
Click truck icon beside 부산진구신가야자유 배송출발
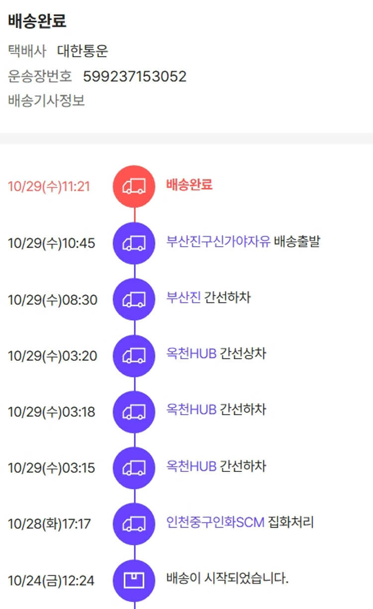[x=134, y=243]
